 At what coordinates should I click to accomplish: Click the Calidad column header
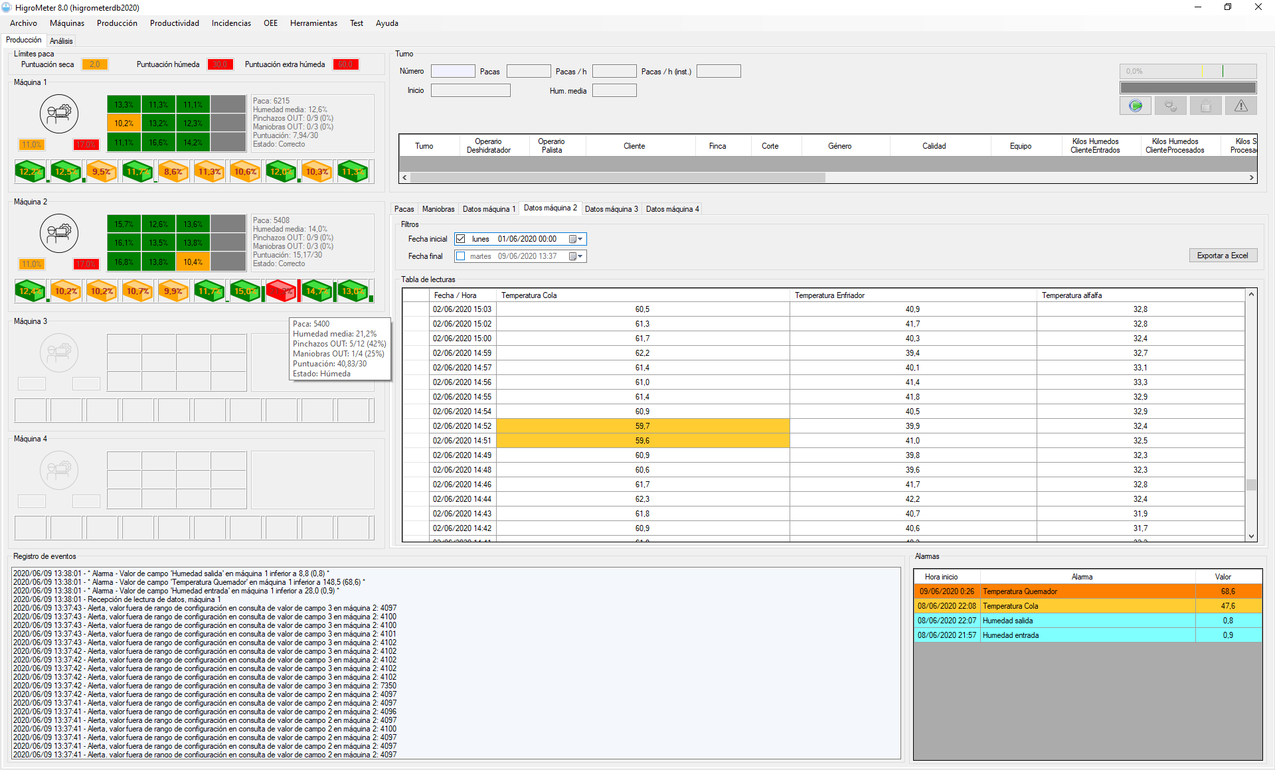(x=934, y=146)
